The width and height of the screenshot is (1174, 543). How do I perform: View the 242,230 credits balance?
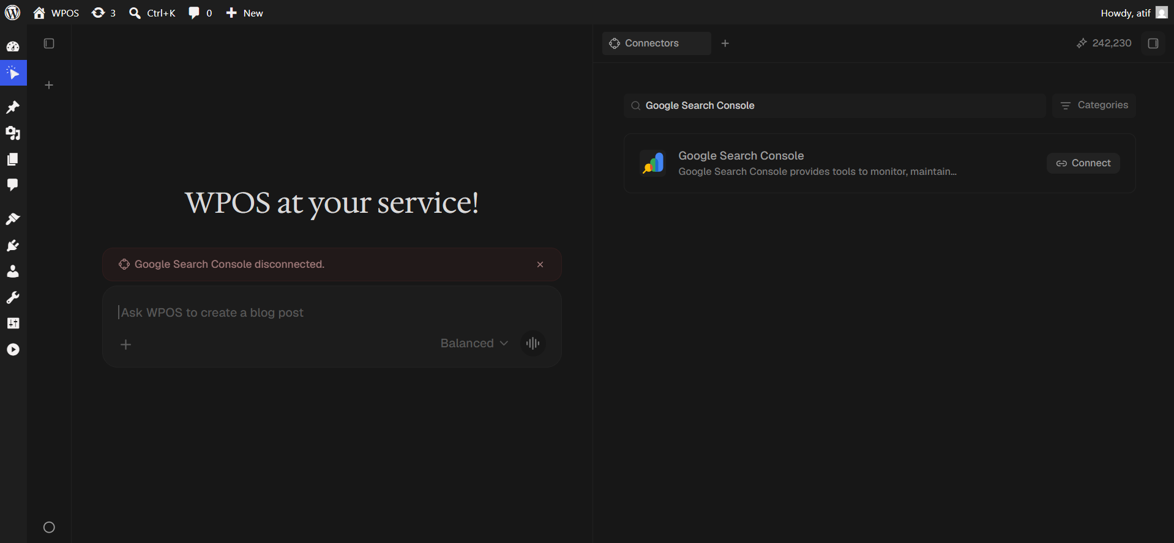(x=1104, y=43)
